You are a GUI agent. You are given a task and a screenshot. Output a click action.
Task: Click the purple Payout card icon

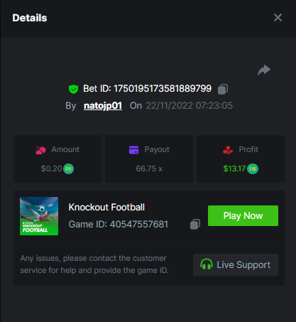[x=133, y=150]
